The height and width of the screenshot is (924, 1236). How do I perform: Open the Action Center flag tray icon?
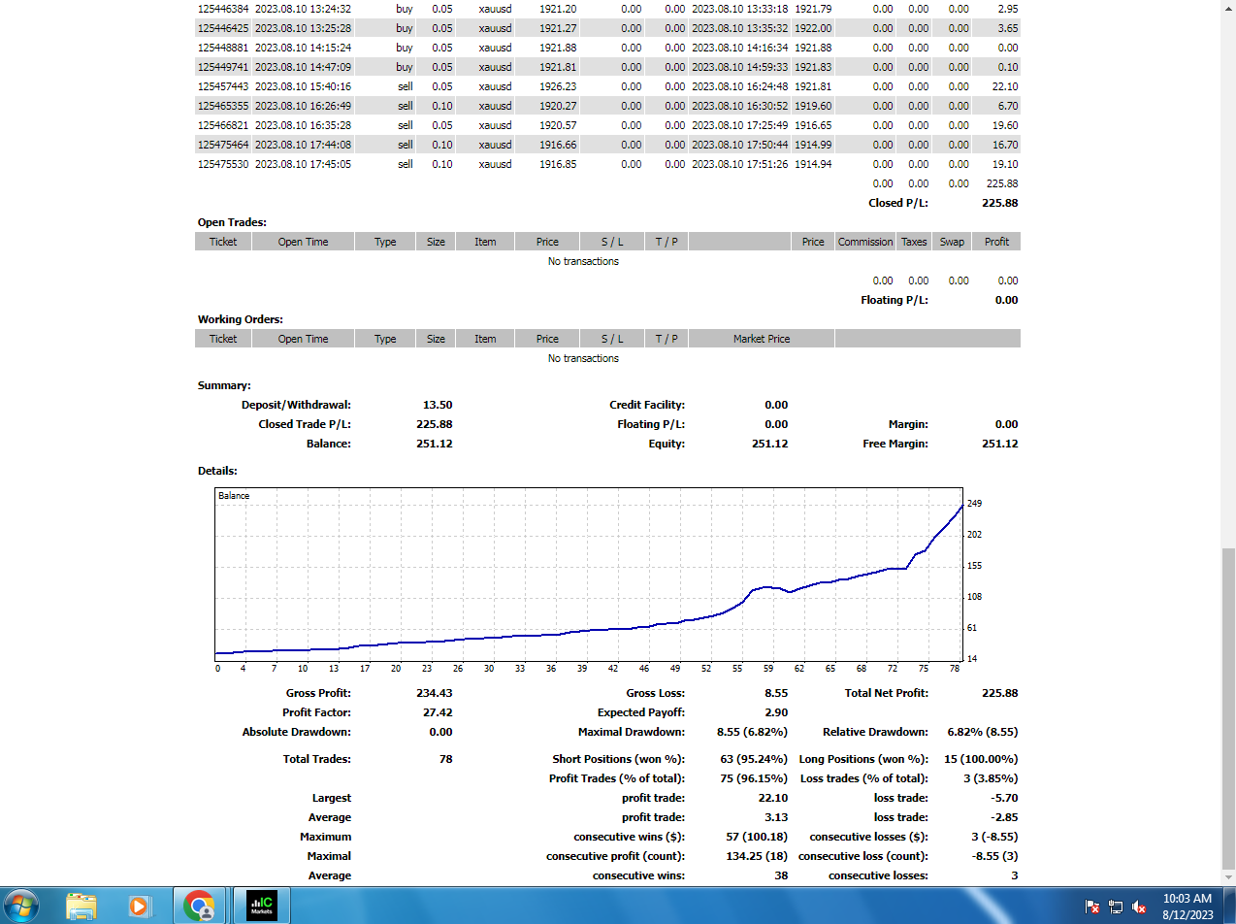click(1092, 907)
